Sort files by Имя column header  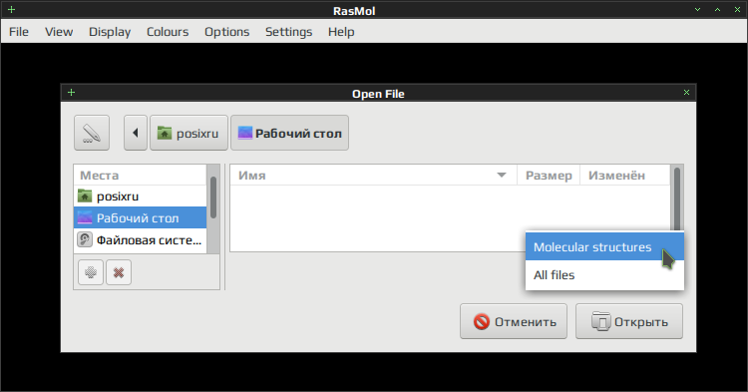point(373,176)
